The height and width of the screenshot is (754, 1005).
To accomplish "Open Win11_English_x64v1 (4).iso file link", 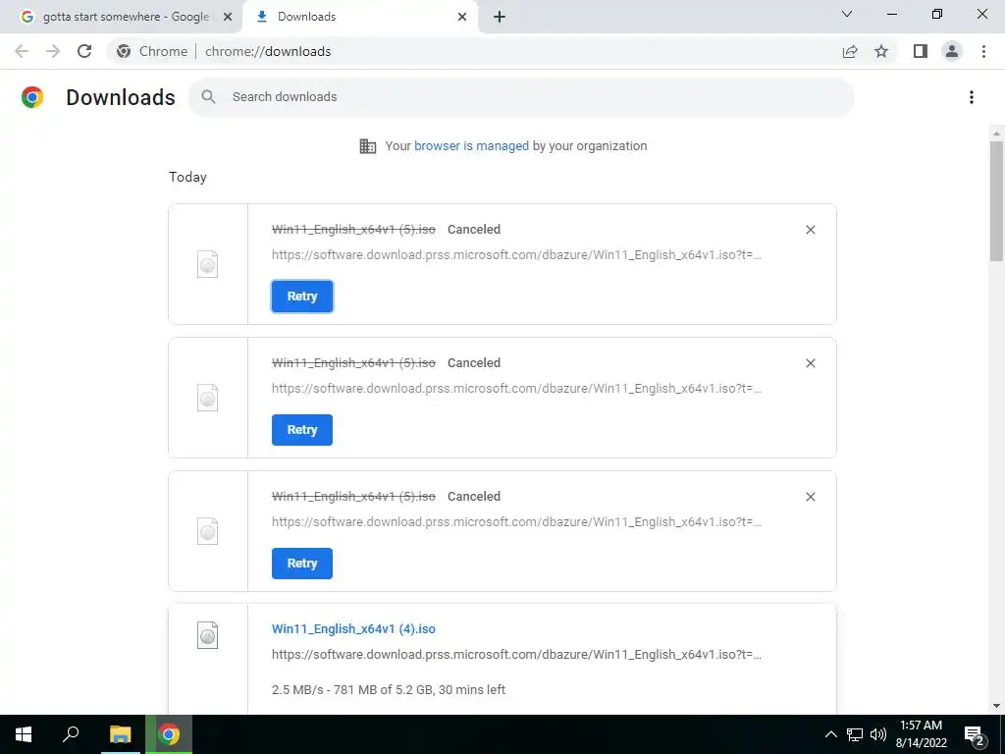I will pos(353,628).
